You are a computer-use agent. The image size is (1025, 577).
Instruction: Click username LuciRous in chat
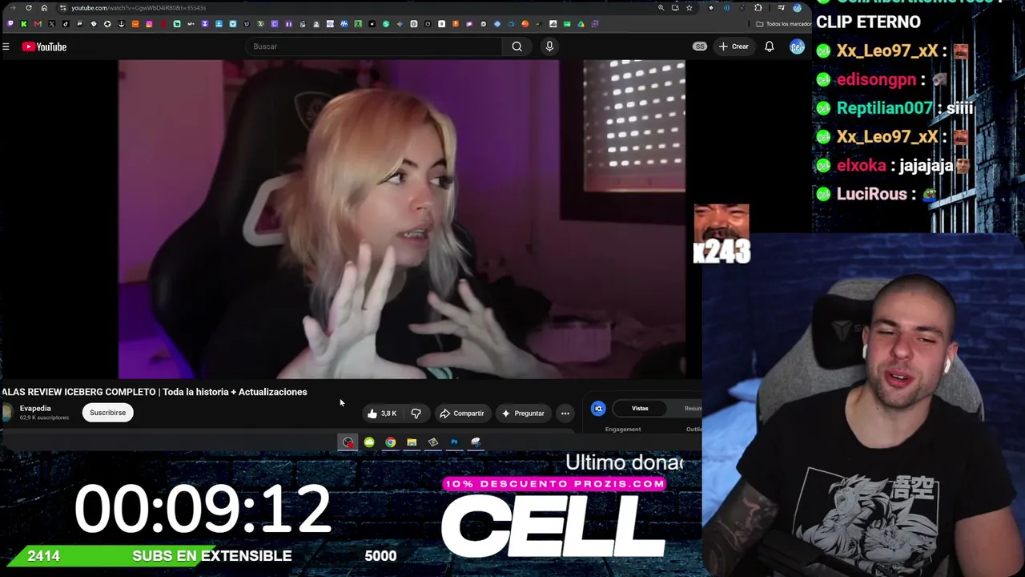(872, 195)
